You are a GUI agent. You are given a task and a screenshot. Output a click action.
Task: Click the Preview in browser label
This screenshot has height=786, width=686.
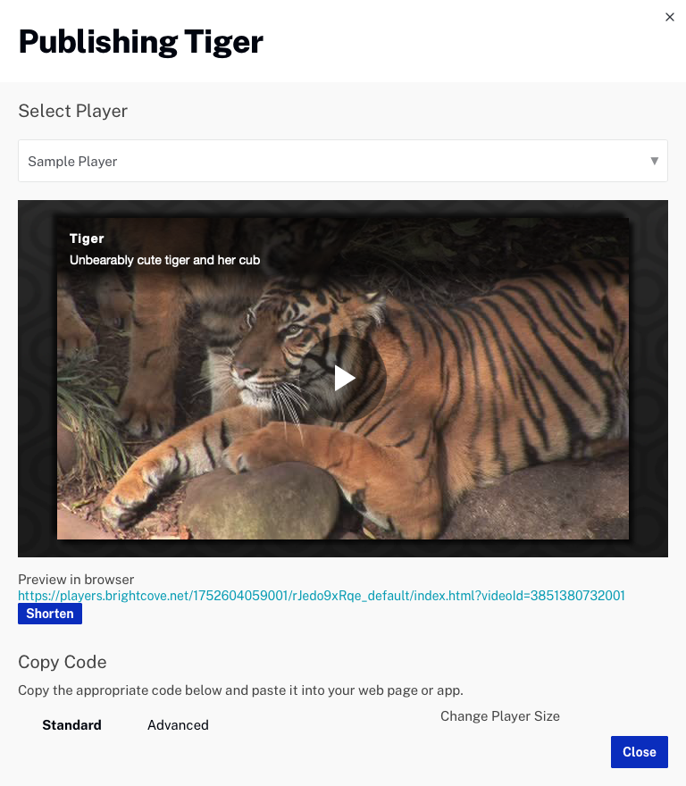76,580
